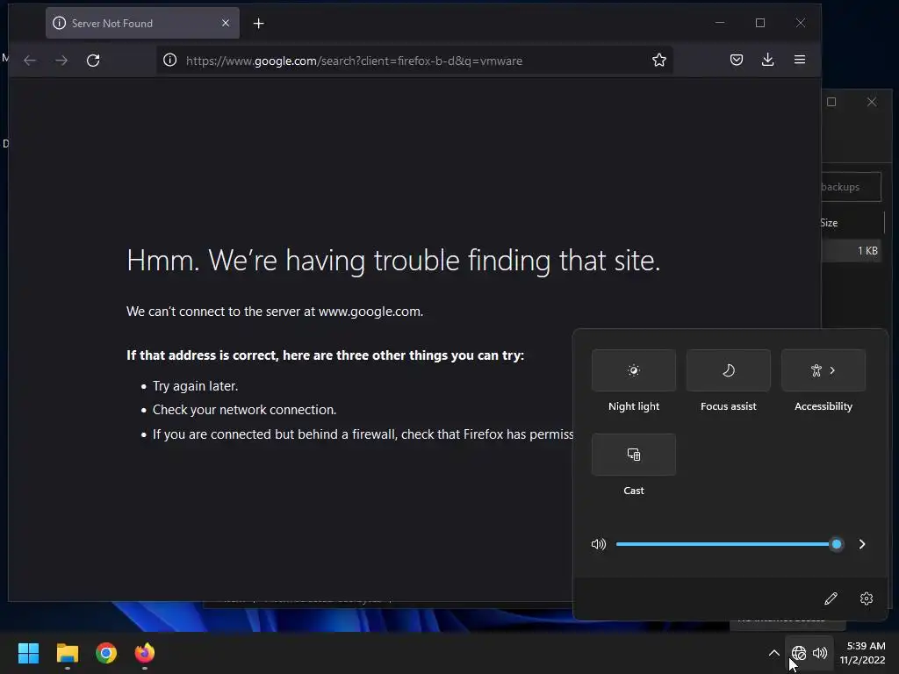Maximize the Firefox window
899x674 pixels.
pyautogui.click(x=760, y=23)
